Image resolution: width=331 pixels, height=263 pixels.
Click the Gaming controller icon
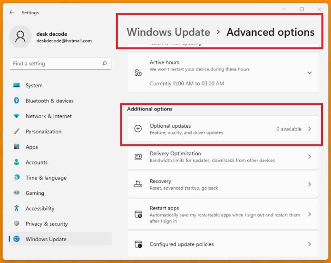pyautogui.click(x=17, y=192)
